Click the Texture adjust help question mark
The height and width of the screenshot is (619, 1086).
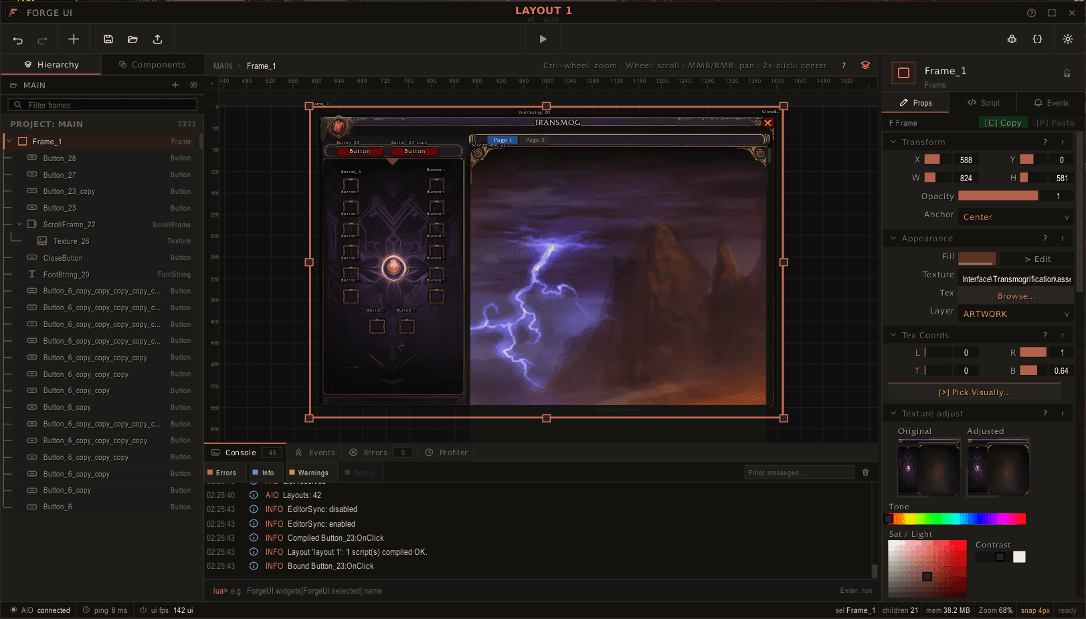(1045, 414)
